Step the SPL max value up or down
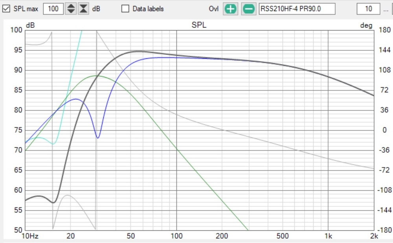The height and width of the screenshot is (243, 393). 71,9
